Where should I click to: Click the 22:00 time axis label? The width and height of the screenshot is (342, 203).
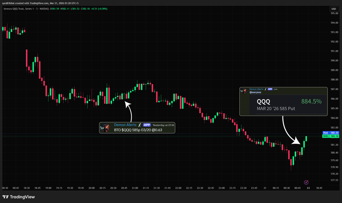(178, 188)
